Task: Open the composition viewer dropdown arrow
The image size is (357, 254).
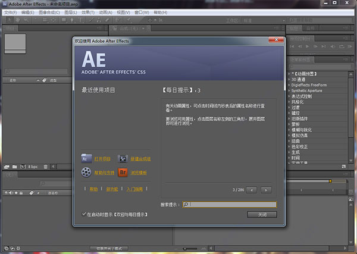Action: point(143,29)
